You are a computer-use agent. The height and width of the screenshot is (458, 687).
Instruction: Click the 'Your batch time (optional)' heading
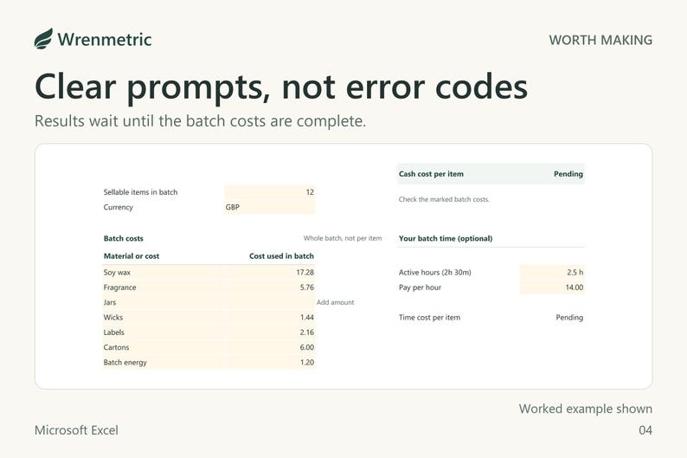click(446, 238)
